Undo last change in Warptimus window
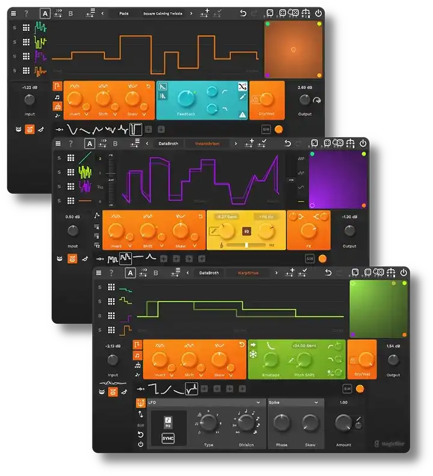This screenshot has width=433, height=476. 328,273
